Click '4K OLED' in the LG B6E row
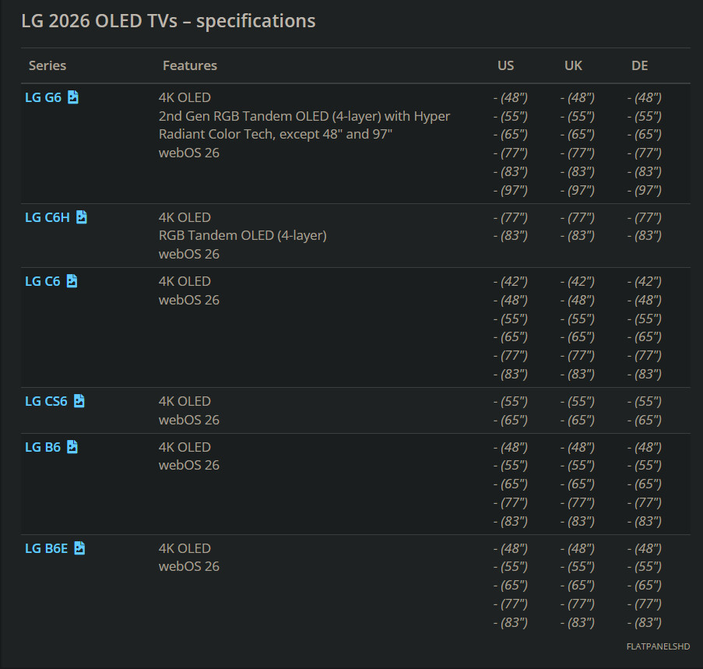Image resolution: width=703 pixels, height=669 pixels. coord(185,548)
